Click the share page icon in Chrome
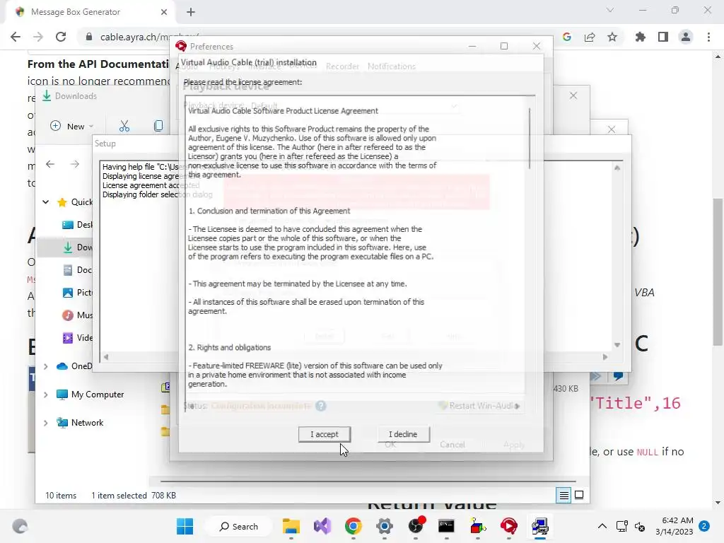The width and height of the screenshot is (724, 543). tap(590, 37)
